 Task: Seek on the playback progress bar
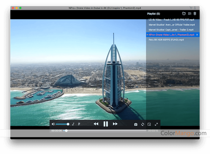(x=105, y=131)
